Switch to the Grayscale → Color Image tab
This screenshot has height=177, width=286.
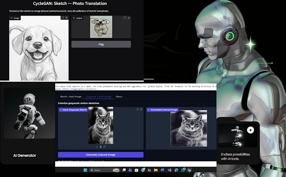click(98, 97)
